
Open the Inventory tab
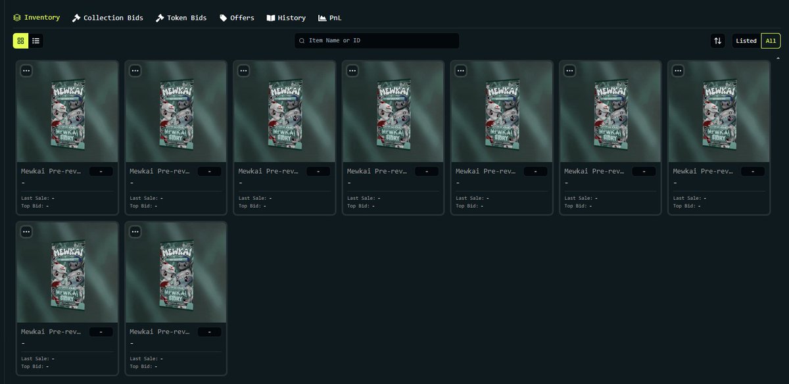coord(37,18)
